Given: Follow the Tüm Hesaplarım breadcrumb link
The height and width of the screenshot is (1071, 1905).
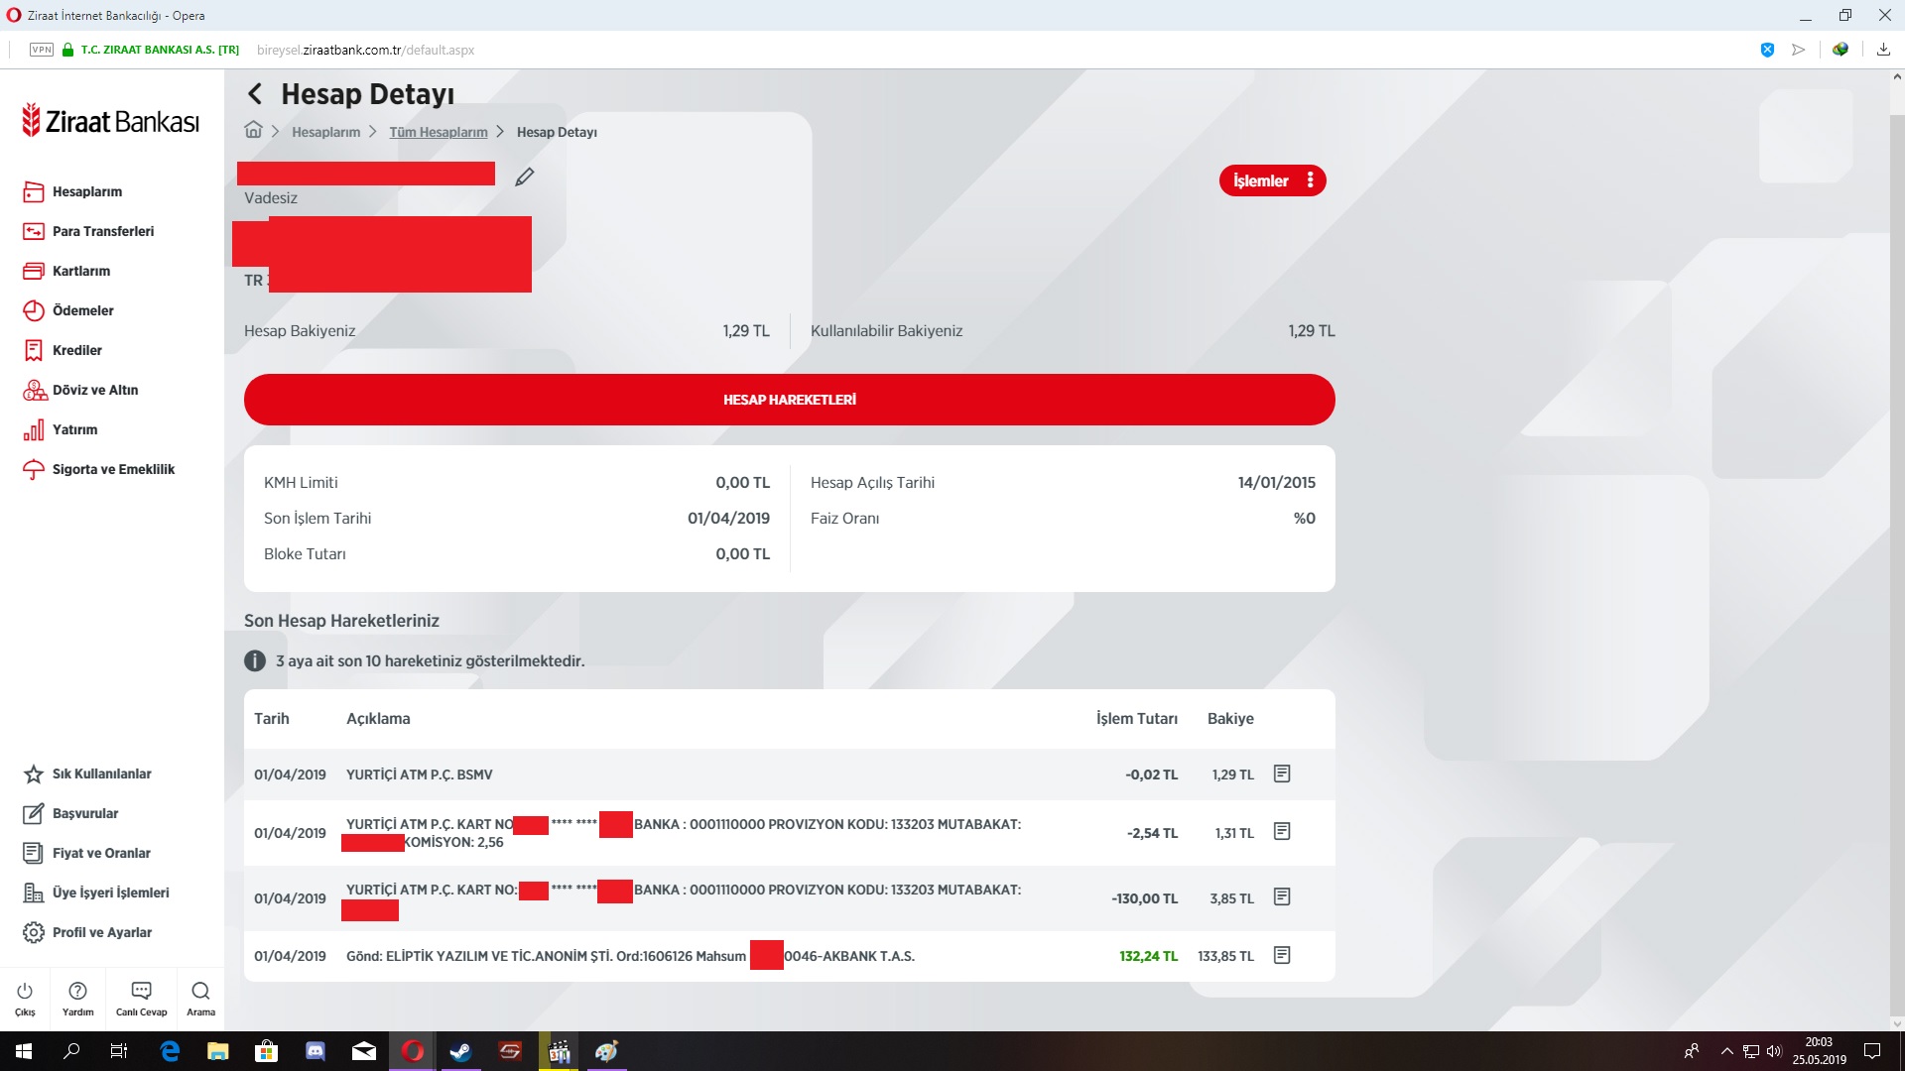Looking at the screenshot, I should tap(439, 132).
